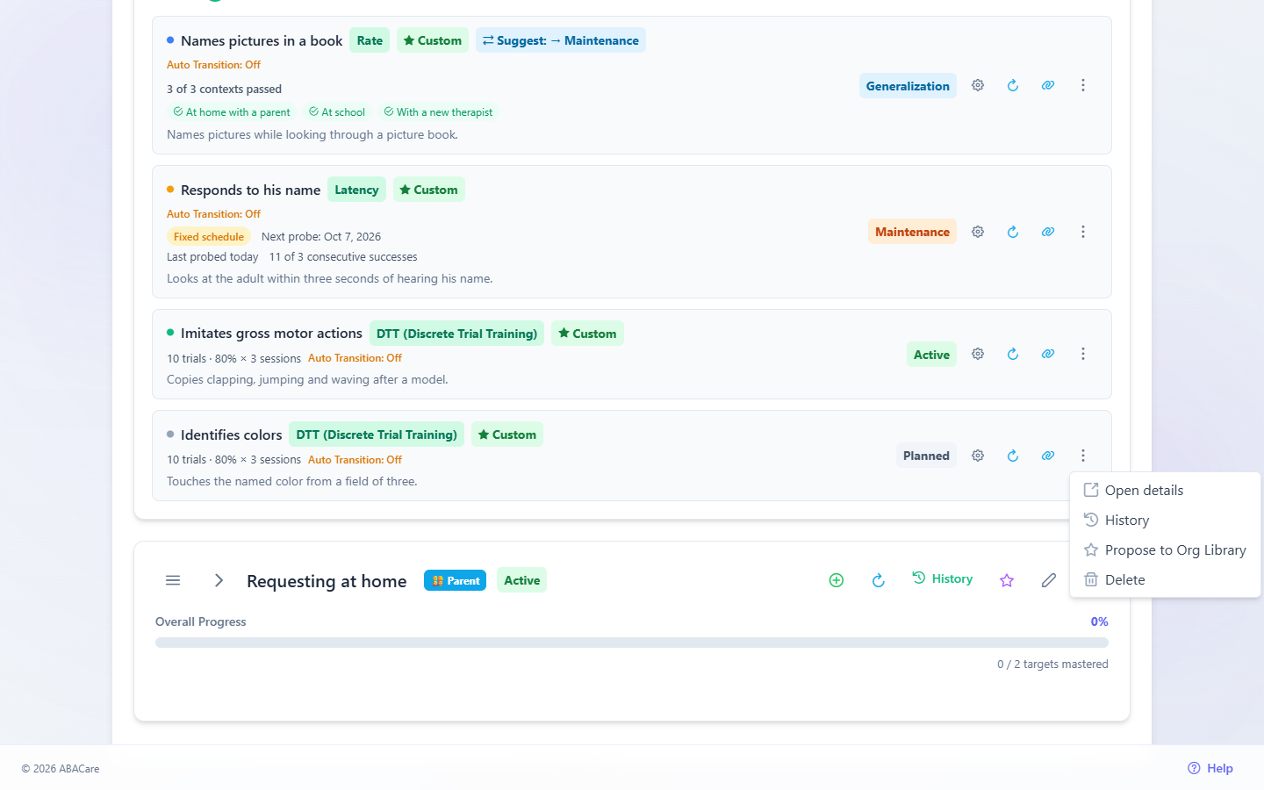Click three-dot menu for Identifies colors
Image resolution: width=1264 pixels, height=790 pixels.
click(1083, 456)
